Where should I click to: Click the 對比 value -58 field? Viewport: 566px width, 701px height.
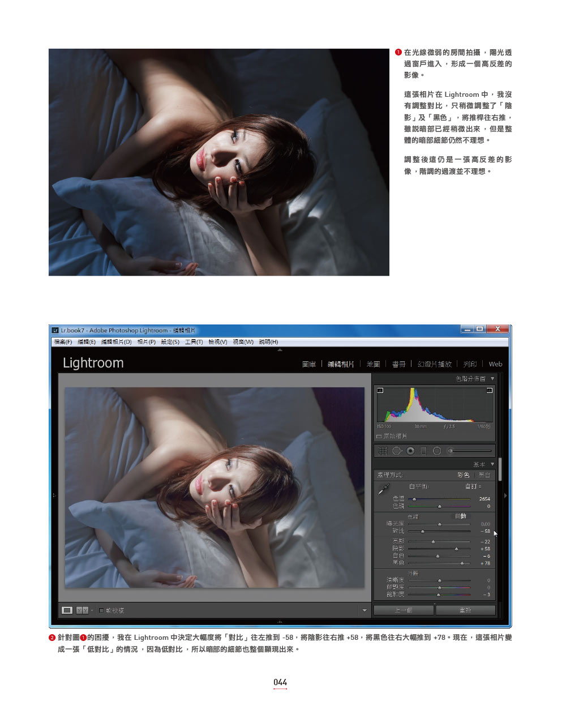(485, 531)
